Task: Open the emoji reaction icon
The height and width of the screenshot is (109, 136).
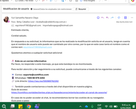Action: tap(98, 18)
